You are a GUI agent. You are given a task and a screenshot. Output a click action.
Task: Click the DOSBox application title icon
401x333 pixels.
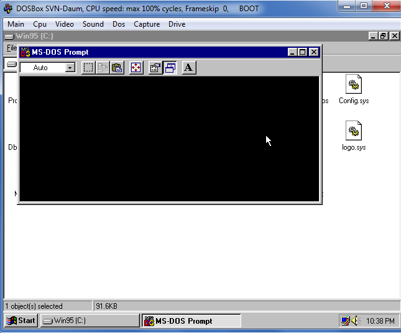click(8, 9)
